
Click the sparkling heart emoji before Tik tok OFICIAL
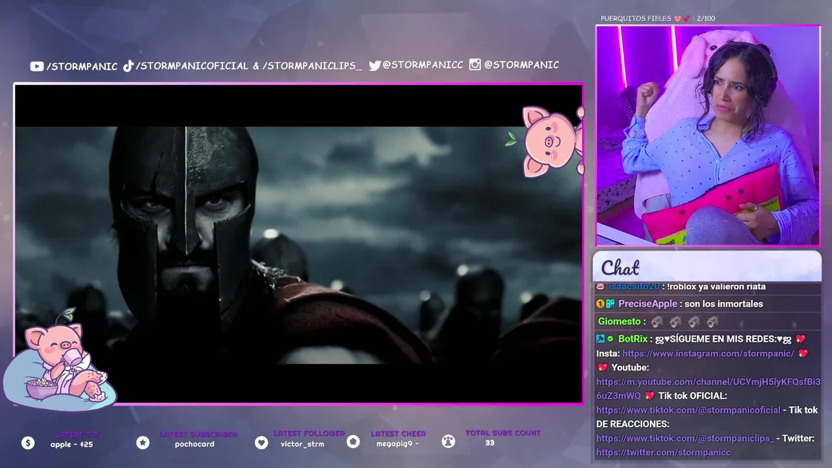(x=649, y=396)
